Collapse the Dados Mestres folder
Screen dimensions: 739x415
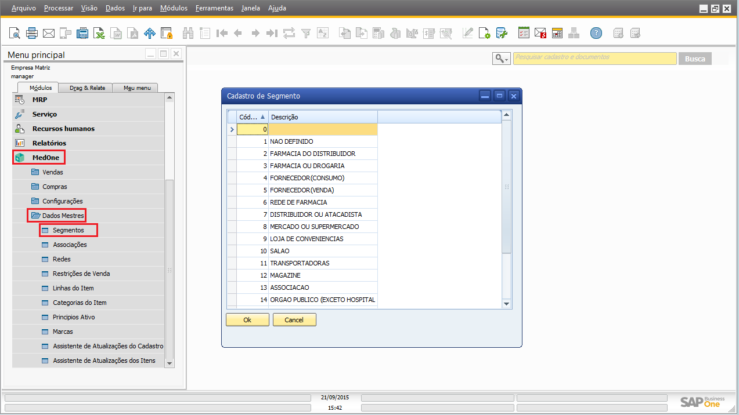pos(35,216)
